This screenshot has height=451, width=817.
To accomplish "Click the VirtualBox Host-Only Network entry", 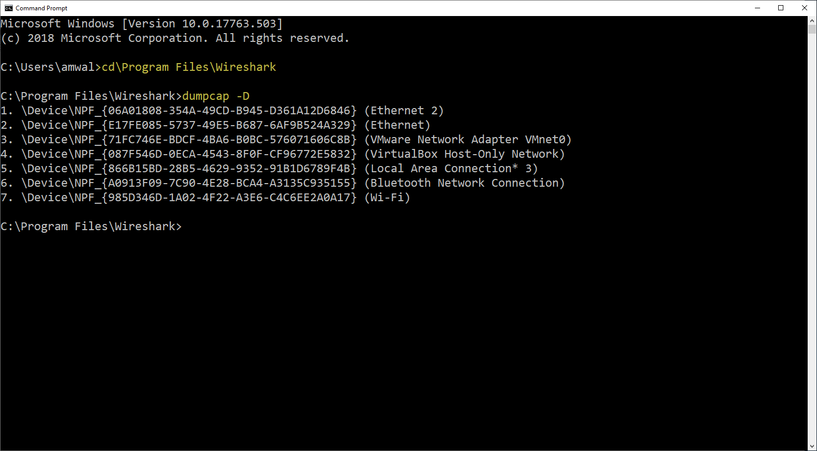I will click(464, 154).
